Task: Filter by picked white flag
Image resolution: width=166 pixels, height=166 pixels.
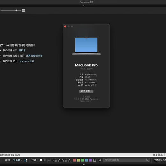Action: [41, 160]
